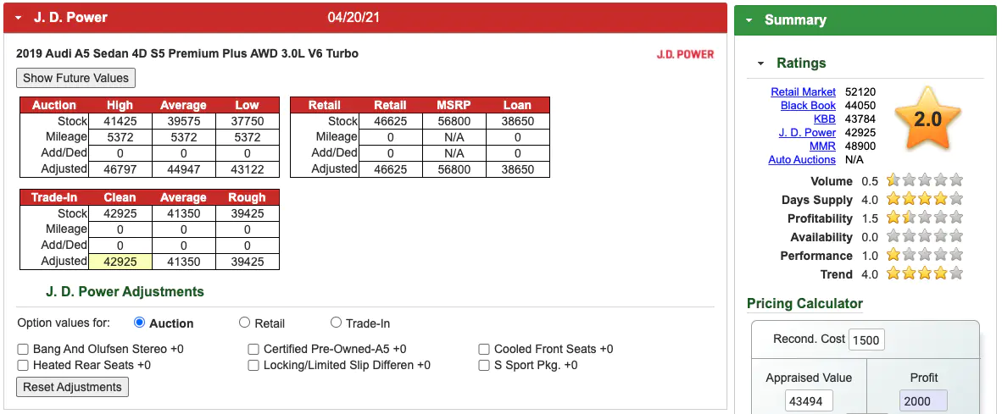Click the Loan stock value 38650
This screenshot has width=1002, height=414.
(518, 121)
